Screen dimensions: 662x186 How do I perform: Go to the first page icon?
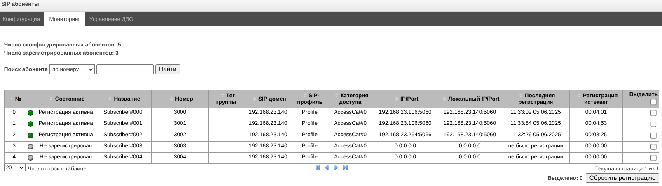tap(318, 168)
